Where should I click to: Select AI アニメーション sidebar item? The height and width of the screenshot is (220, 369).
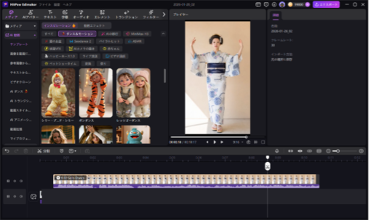pos(21,120)
